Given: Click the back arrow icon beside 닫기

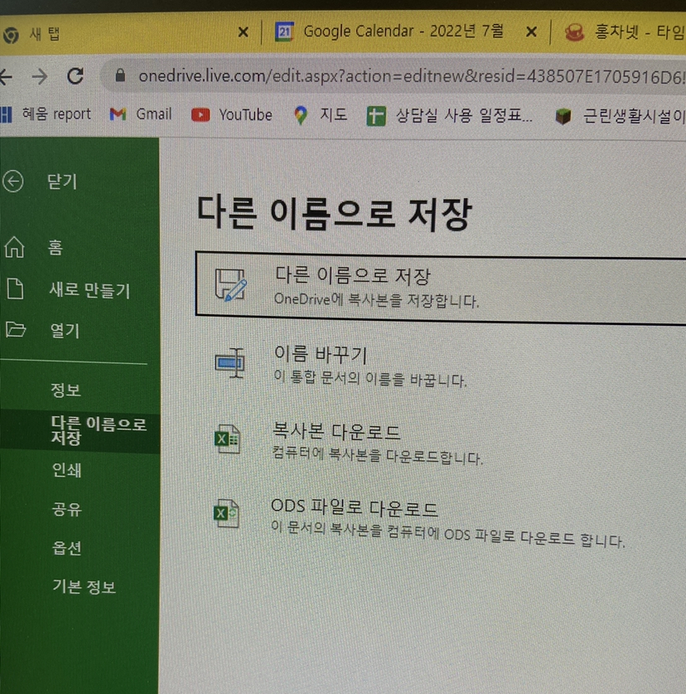Looking at the screenshot, I should coord(13,181).
